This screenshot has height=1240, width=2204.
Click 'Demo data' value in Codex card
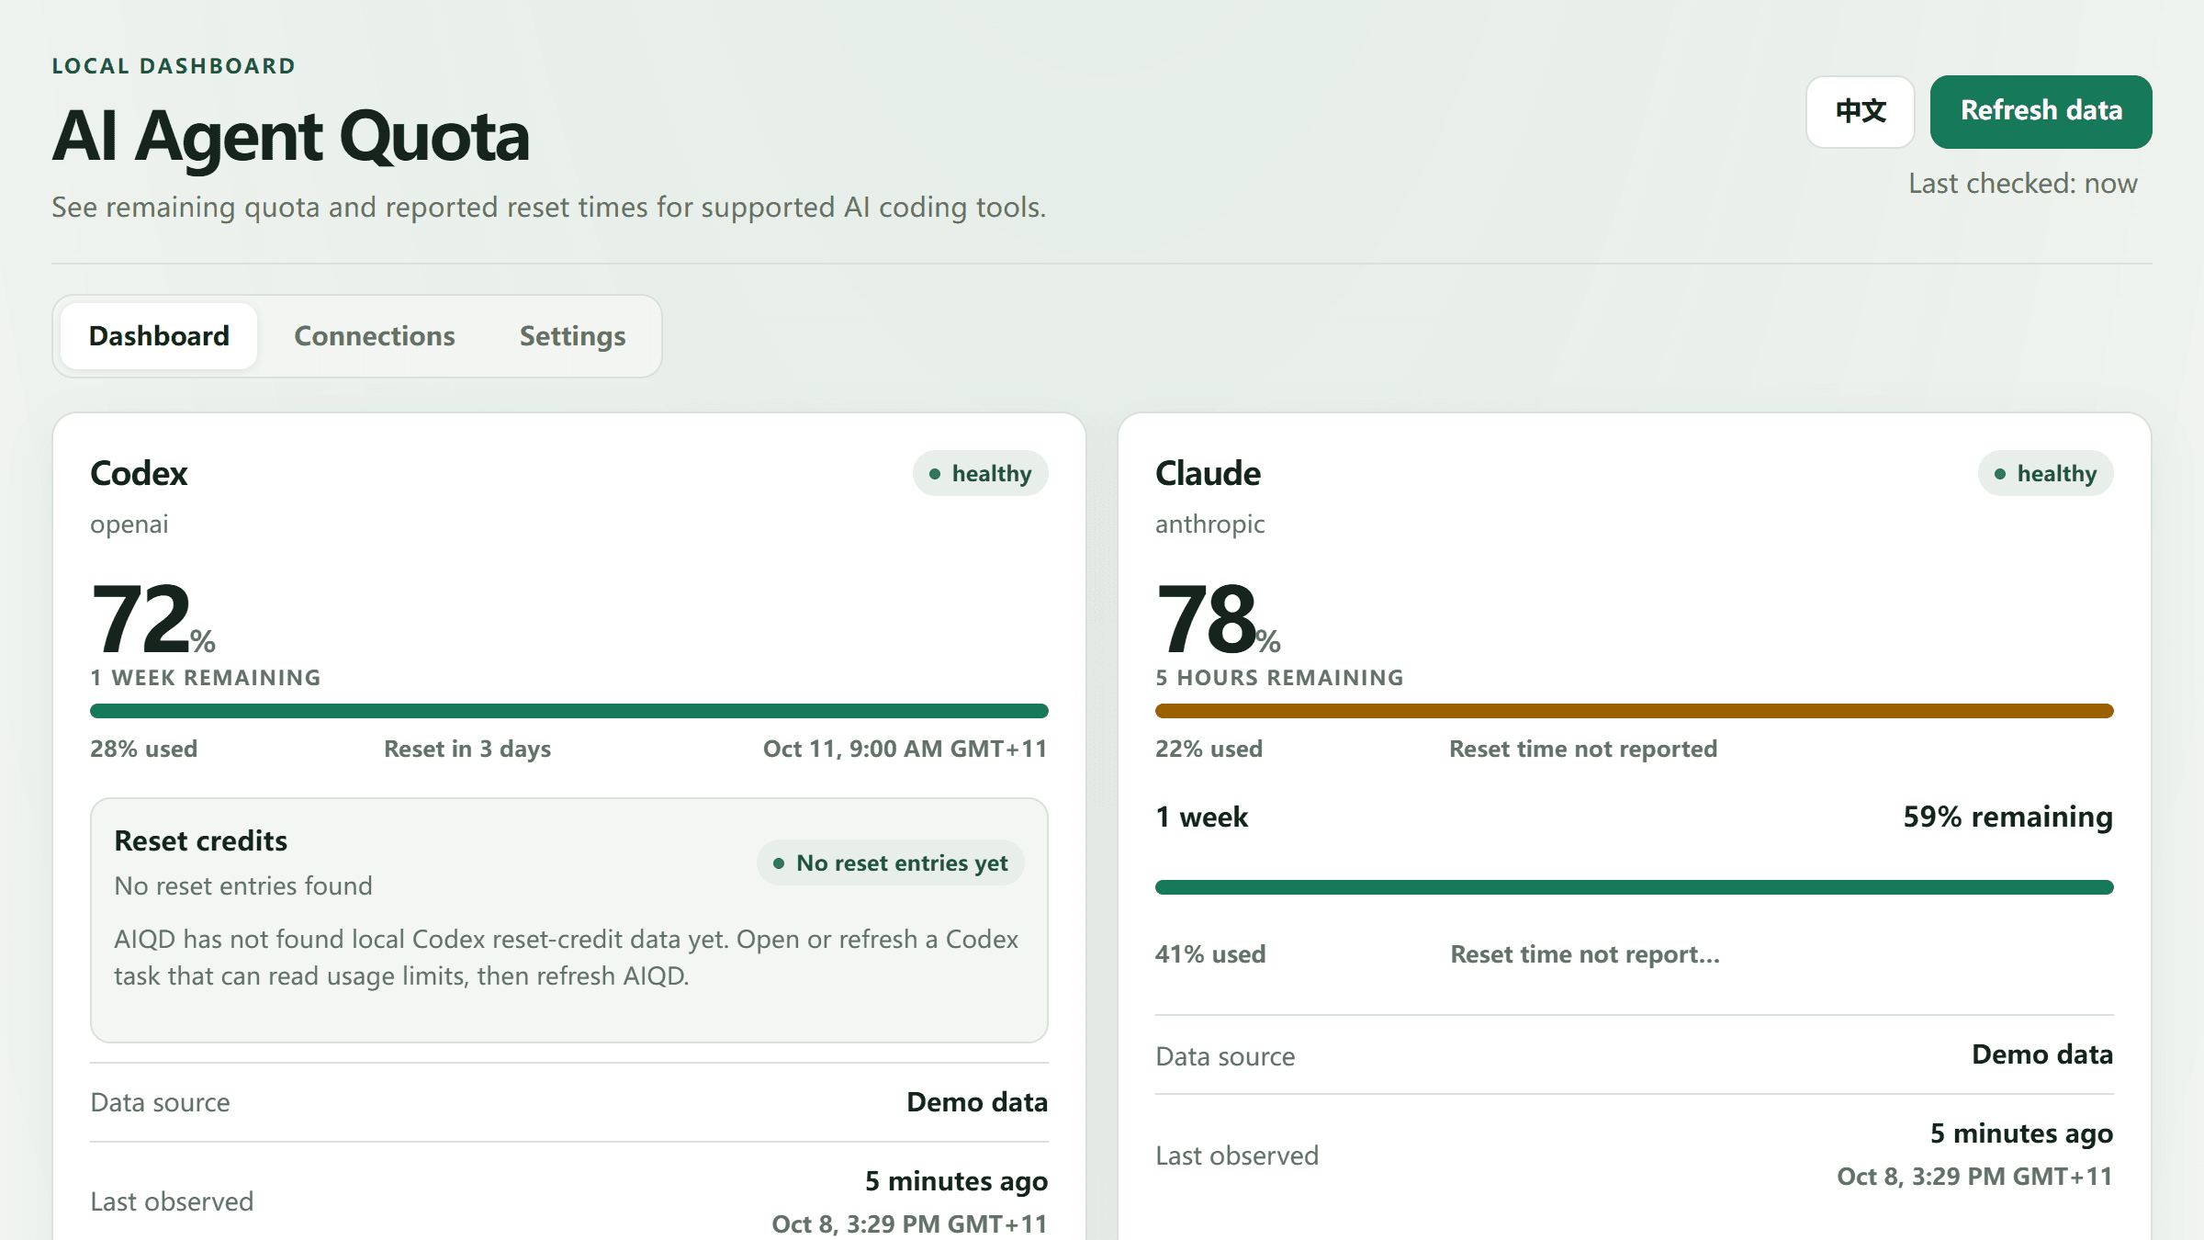coord(977,1102)
